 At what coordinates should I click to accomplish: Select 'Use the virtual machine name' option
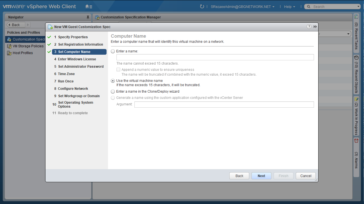click(x=113, y=81)
